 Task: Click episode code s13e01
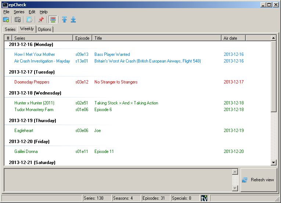[82, 61]
